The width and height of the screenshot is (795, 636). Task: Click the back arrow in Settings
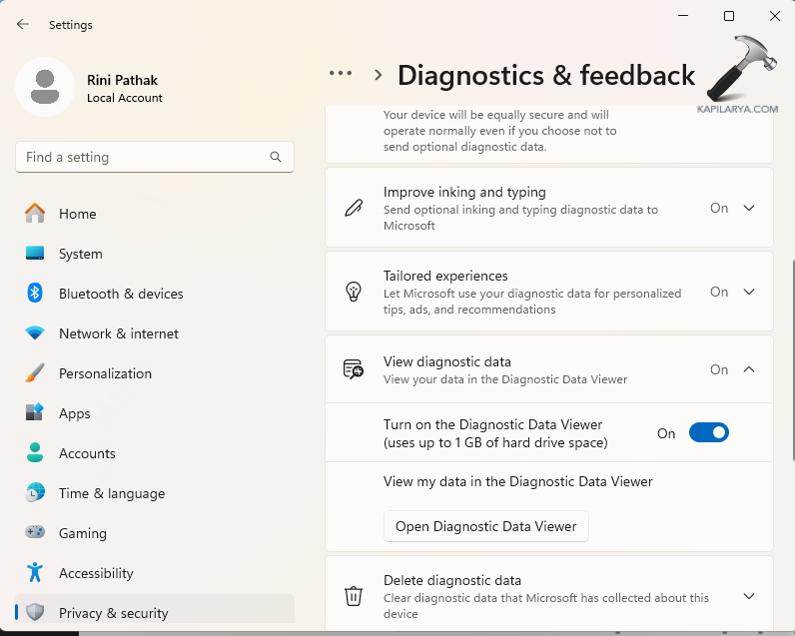click(23, 24)
